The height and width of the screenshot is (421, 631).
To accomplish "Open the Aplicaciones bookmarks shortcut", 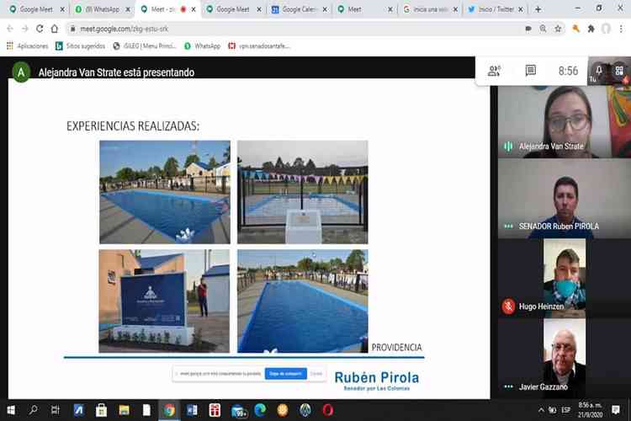I will [28, 46].
